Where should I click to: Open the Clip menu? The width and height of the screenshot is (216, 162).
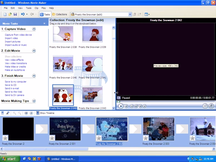(36, 8)
